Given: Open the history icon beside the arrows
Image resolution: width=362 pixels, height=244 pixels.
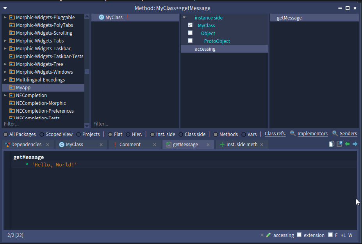Looking at the screenshot, I should [339, 144].
